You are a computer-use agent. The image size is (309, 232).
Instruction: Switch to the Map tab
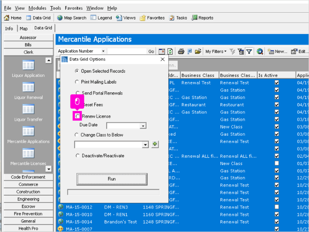pos(24,29)
